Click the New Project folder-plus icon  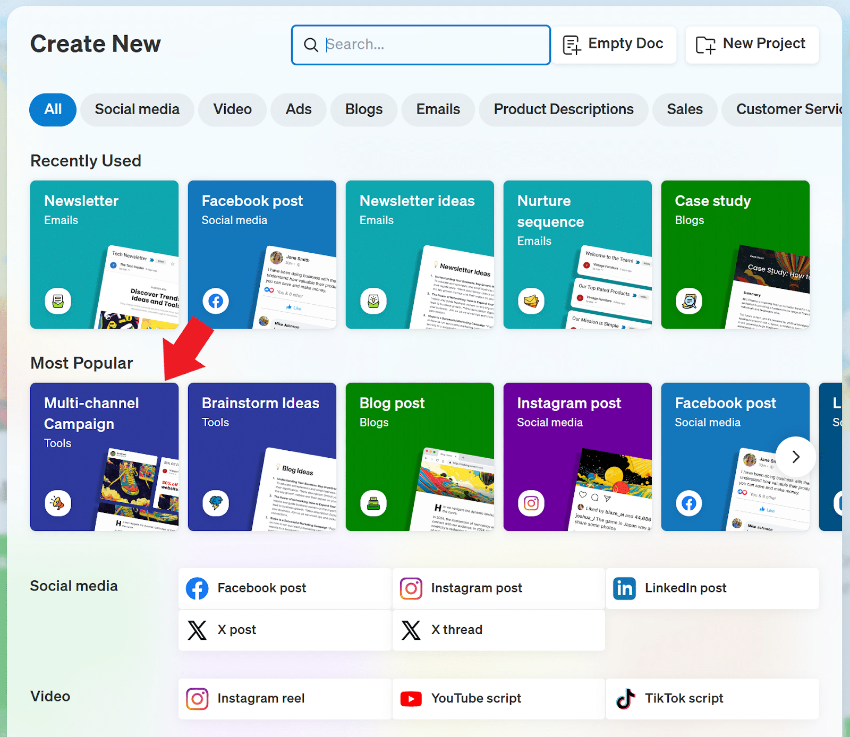706,46
